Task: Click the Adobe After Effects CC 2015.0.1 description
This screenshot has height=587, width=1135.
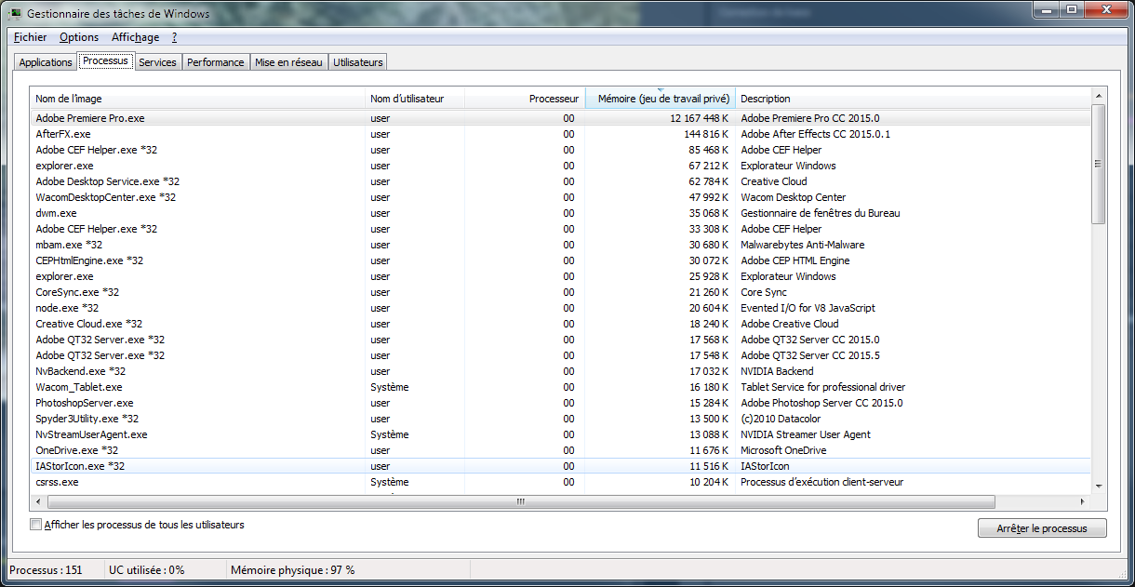Action: (x=816, y=134)
